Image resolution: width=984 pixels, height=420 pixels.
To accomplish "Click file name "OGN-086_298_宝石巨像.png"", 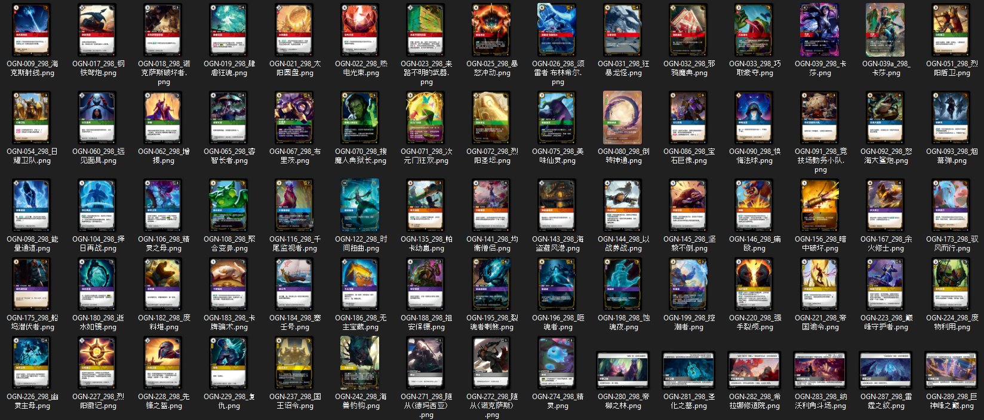I will [x=689, y=156].
